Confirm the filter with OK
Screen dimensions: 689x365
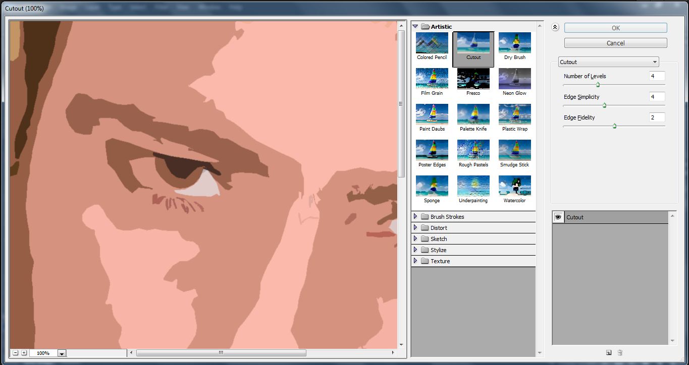615,28
